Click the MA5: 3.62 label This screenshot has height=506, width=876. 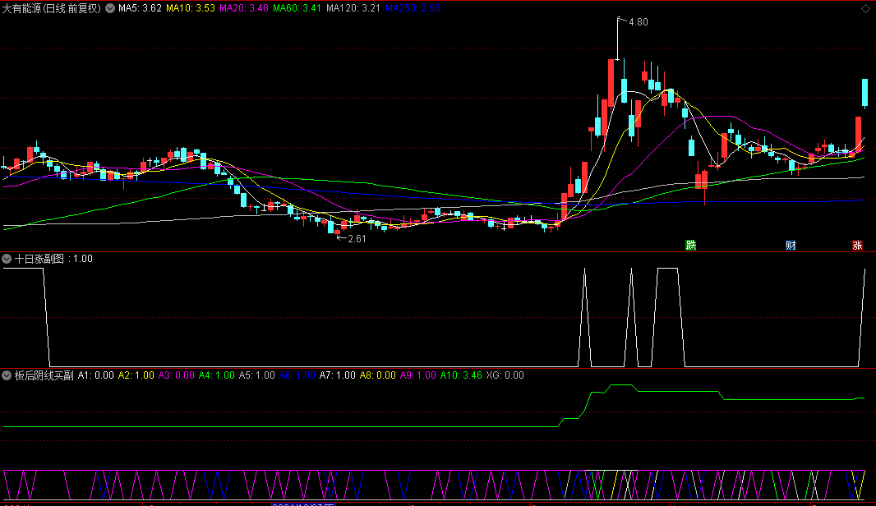click(x=140, y=8)
